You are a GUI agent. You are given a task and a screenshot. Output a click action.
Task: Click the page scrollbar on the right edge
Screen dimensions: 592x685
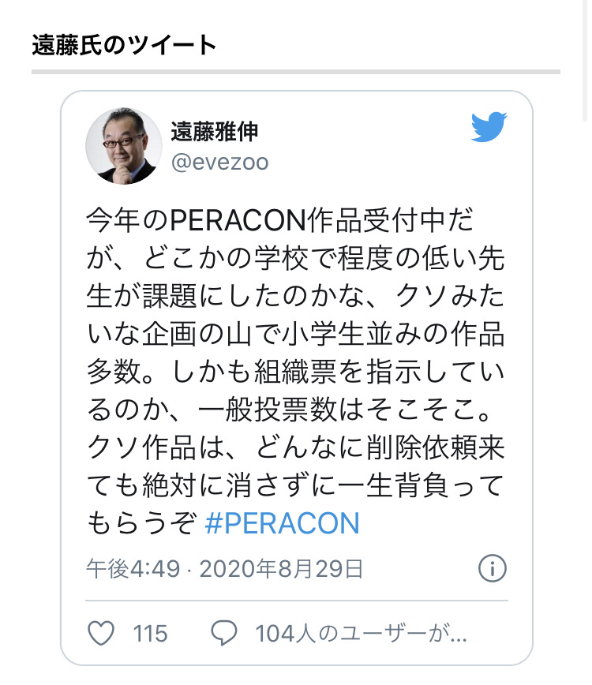(x=585, y=62)
